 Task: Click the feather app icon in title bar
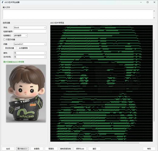2,2
